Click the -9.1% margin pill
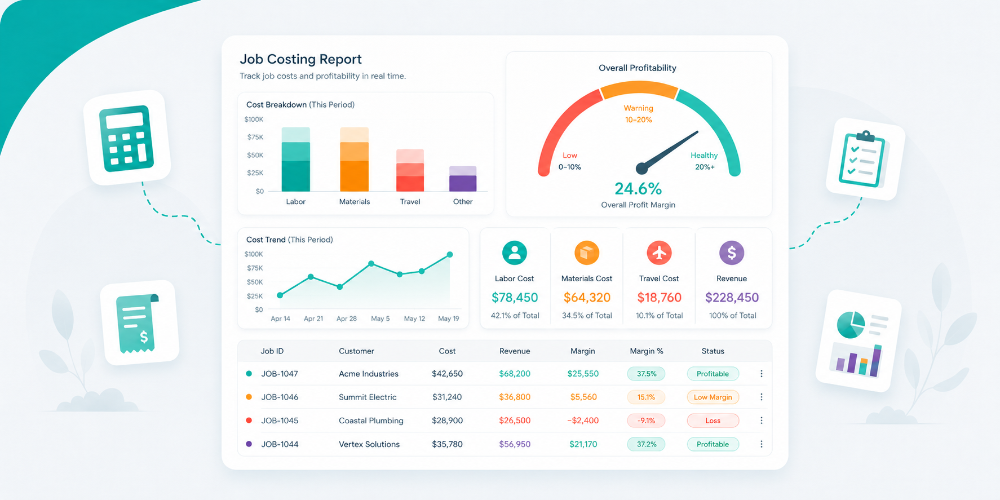 [647, 421]
